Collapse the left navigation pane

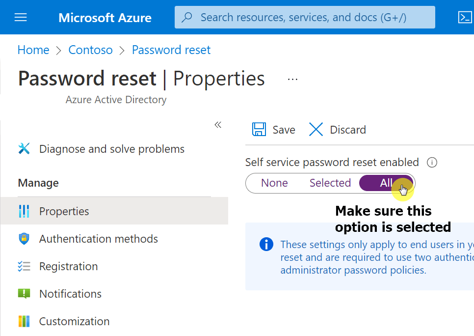click(218, 125)
